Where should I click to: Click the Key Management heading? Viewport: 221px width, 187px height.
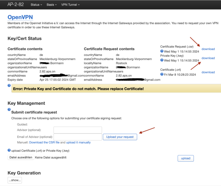[26, 103]
